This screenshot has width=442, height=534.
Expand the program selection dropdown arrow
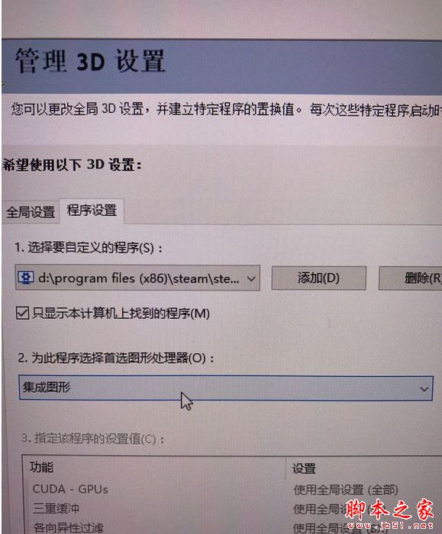click(x=251, y=279)
